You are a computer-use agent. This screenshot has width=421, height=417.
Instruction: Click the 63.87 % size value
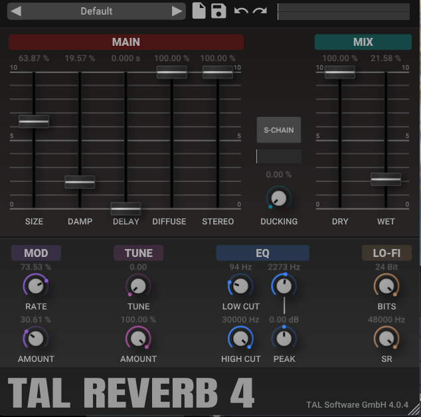34,58
